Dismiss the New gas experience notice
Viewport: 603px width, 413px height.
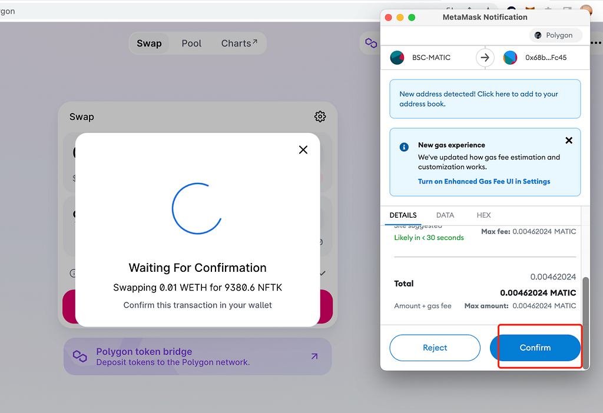(x=569, y=140)
